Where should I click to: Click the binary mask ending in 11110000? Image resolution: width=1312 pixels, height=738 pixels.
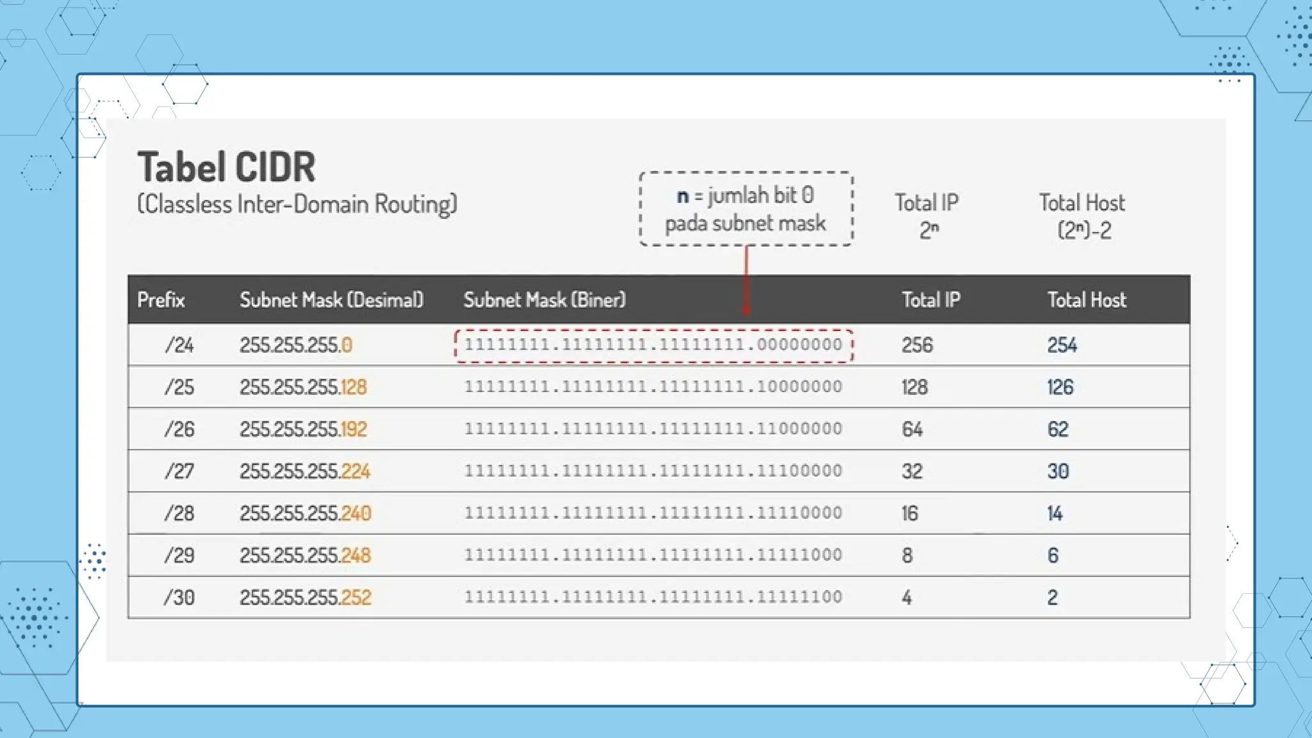click(653, 513)
